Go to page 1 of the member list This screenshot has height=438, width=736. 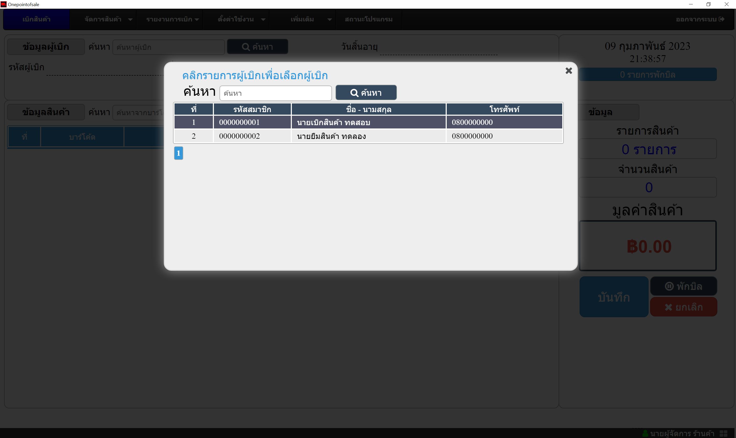click(x=178, y=153)
